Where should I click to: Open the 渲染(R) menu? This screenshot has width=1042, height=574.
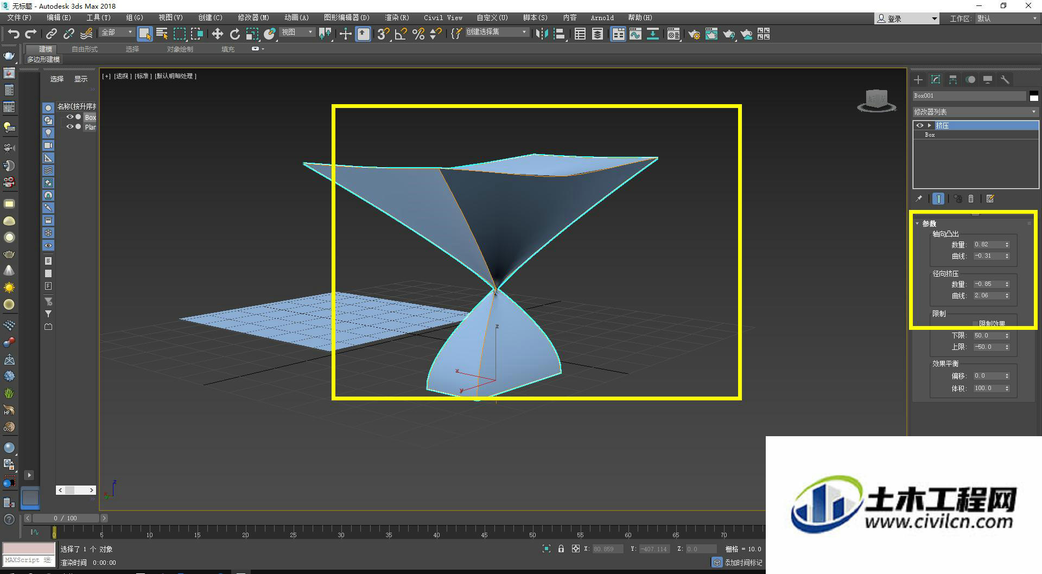(397, 18)
